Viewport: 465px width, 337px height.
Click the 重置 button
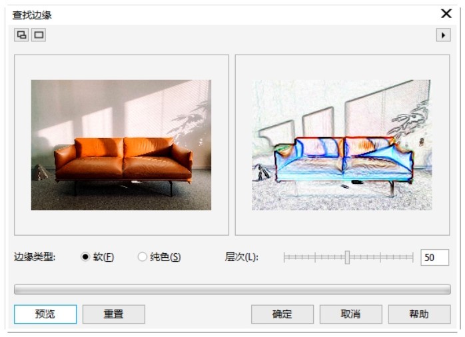(x=113, y=314)
